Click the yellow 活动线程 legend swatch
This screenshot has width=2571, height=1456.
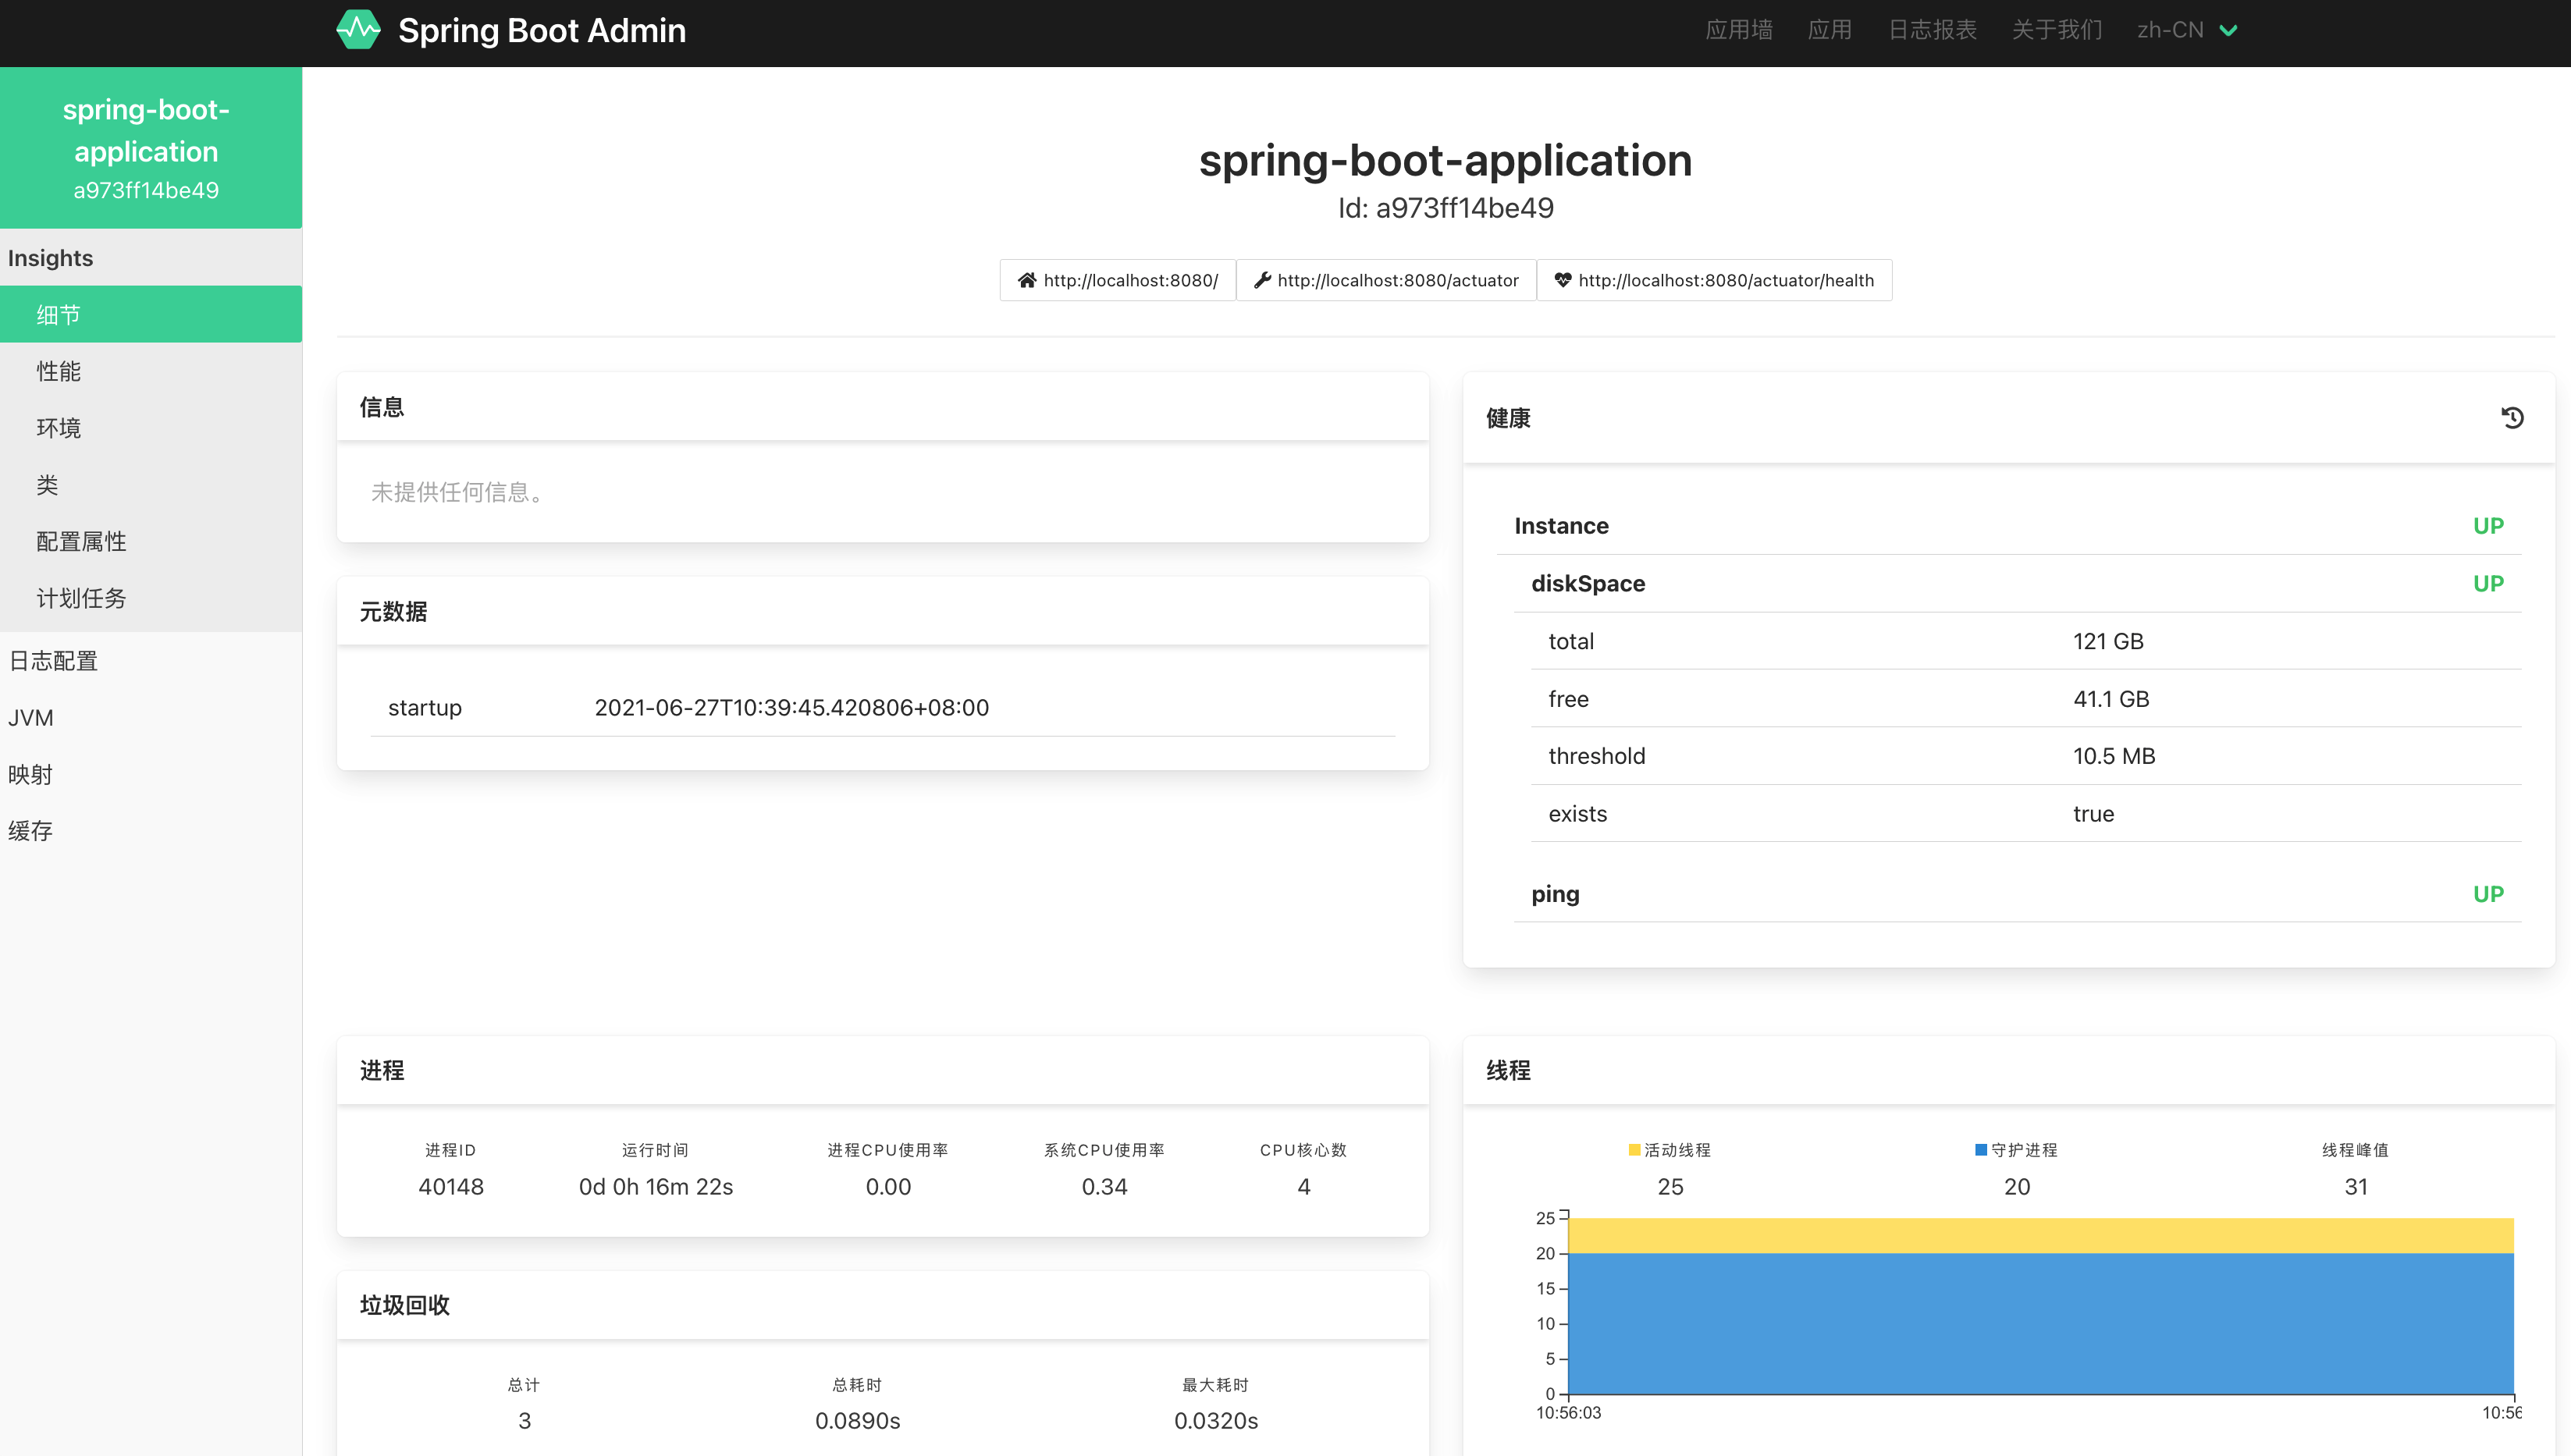tap(1634, 1150)
